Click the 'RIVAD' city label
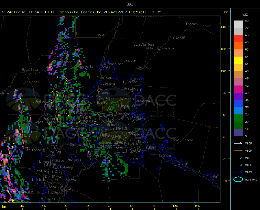Screen dimensions: 260x210 [119, 142]
